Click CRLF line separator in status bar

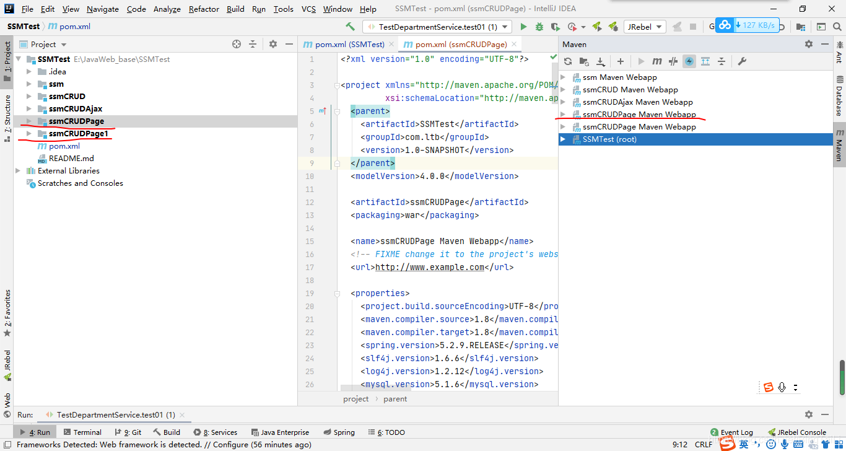pos(704,444)
